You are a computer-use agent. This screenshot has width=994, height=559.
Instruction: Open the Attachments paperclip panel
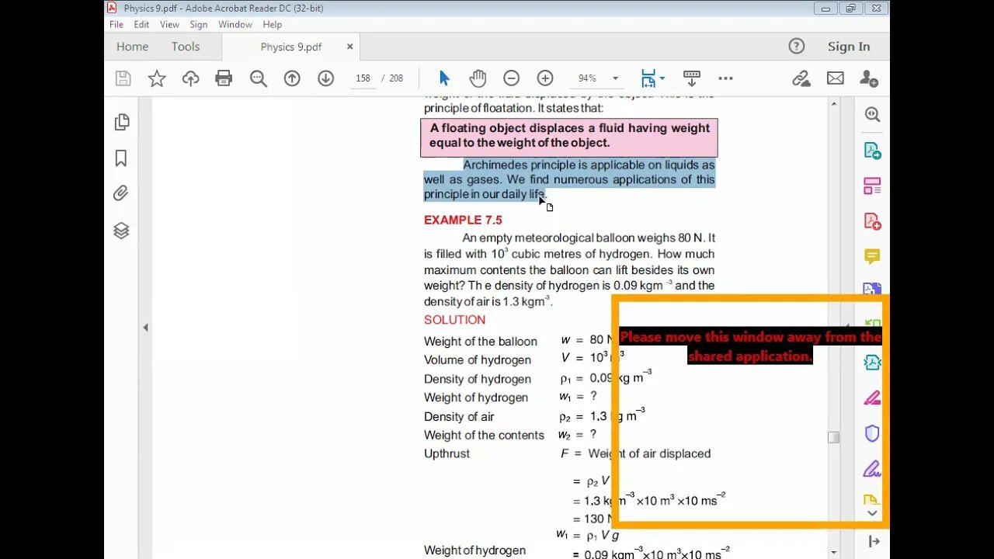click(121, 193)
